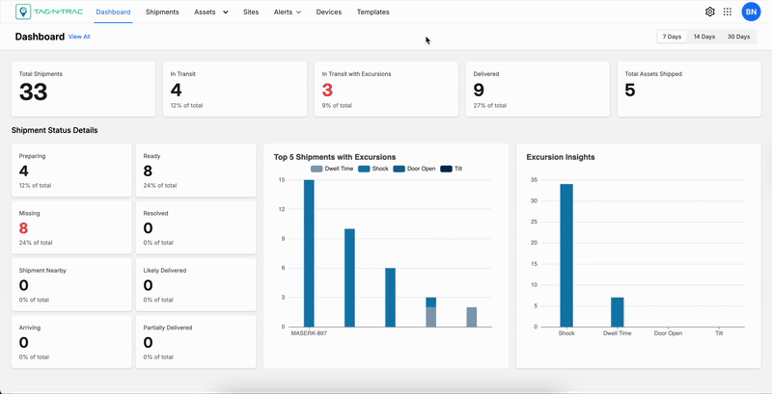
Task: Toggle the Dwell Time legend swatch
Action: (317, 169)
